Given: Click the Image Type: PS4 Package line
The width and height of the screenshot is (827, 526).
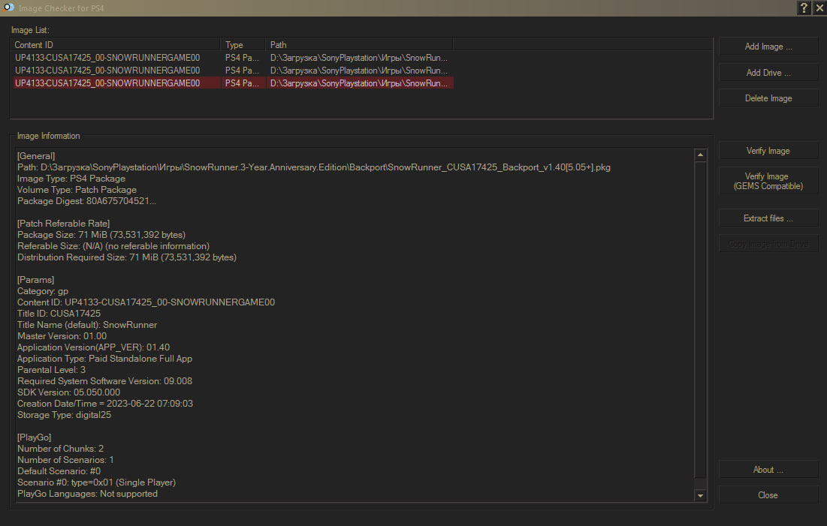Looking at the screenshot, I should [x=71, y=179].
